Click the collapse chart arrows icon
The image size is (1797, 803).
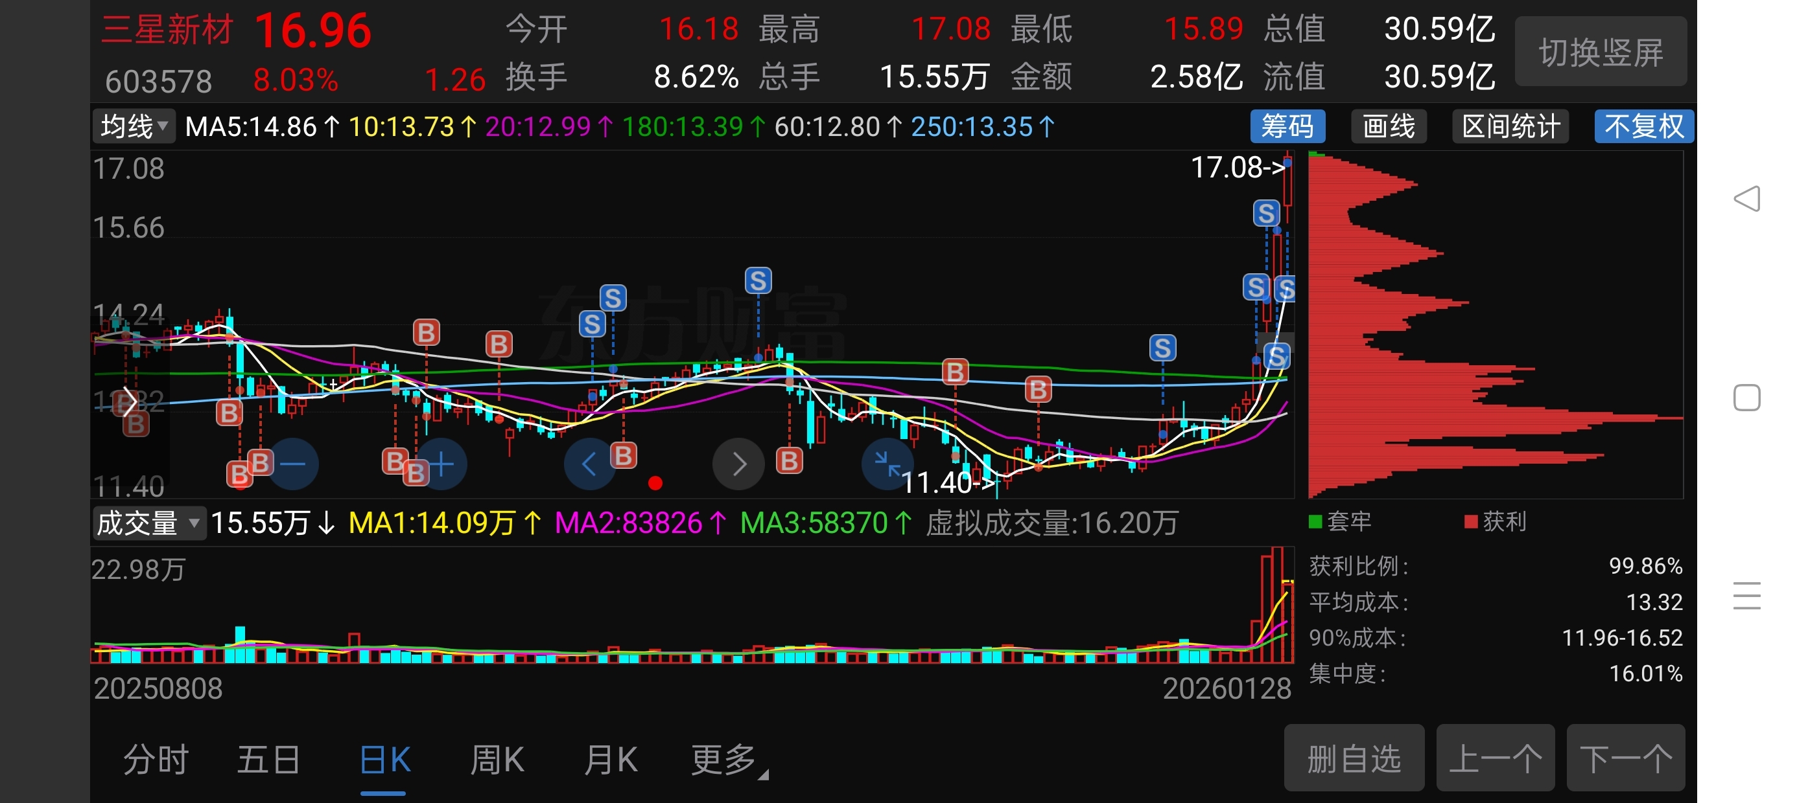click(887, 464)
